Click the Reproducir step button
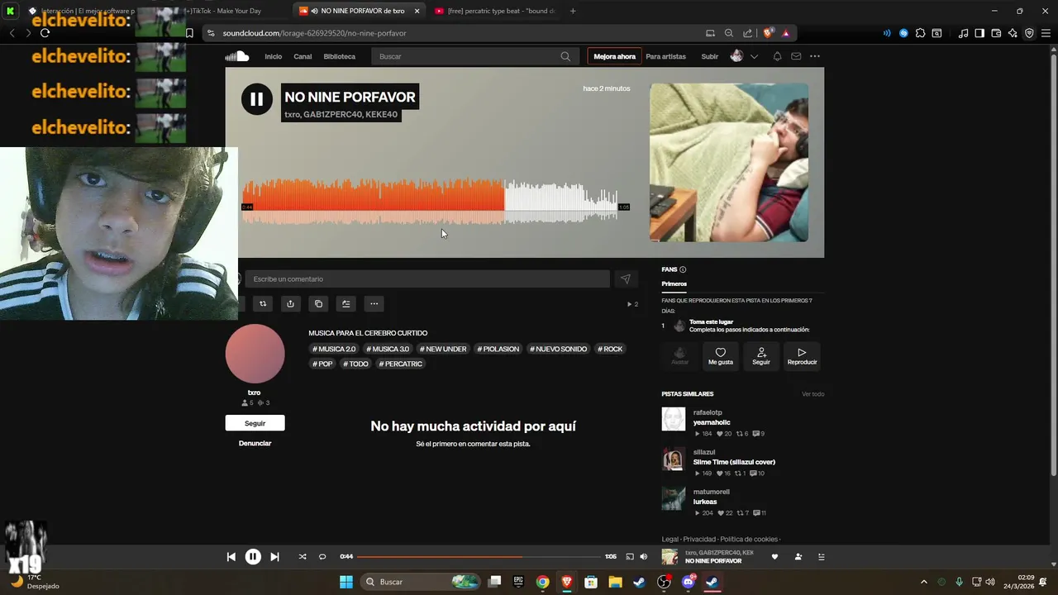1058x595 pixels. [802, 355]
